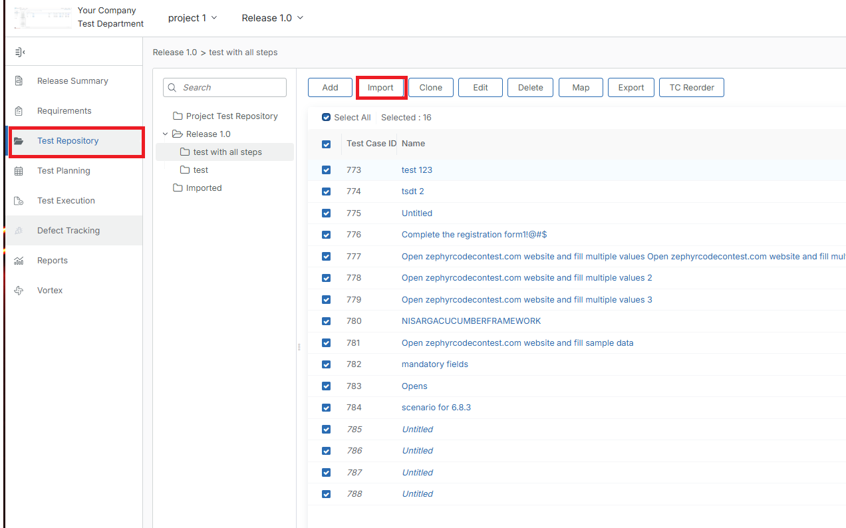
Task: Open the Release 1.0 version dropdown
Action: (273, 18)
